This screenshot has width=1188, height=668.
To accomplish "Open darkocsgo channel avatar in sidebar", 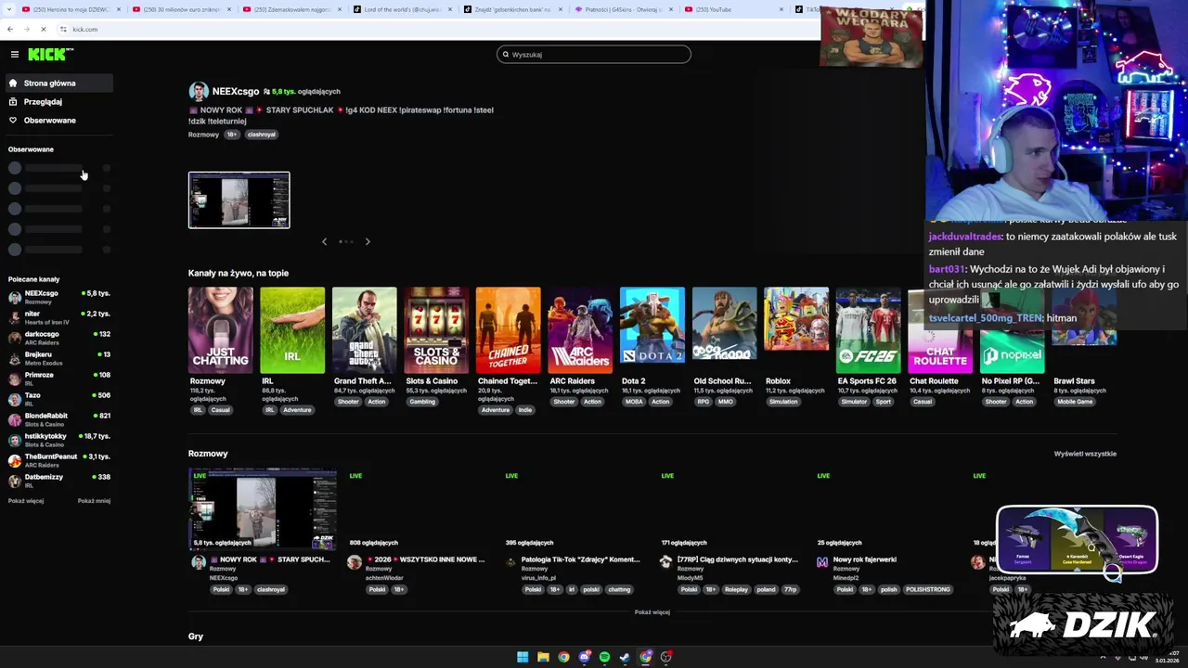I will point(15,338).
